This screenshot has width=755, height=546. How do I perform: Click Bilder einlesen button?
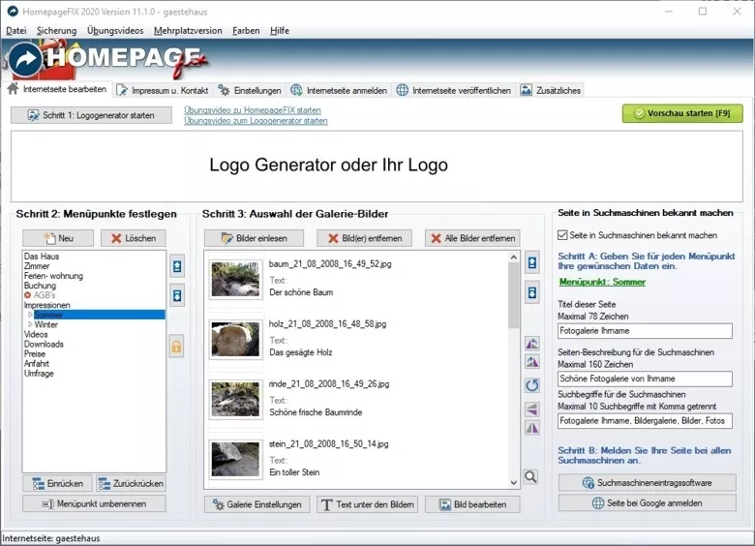[x=255, y=238]
